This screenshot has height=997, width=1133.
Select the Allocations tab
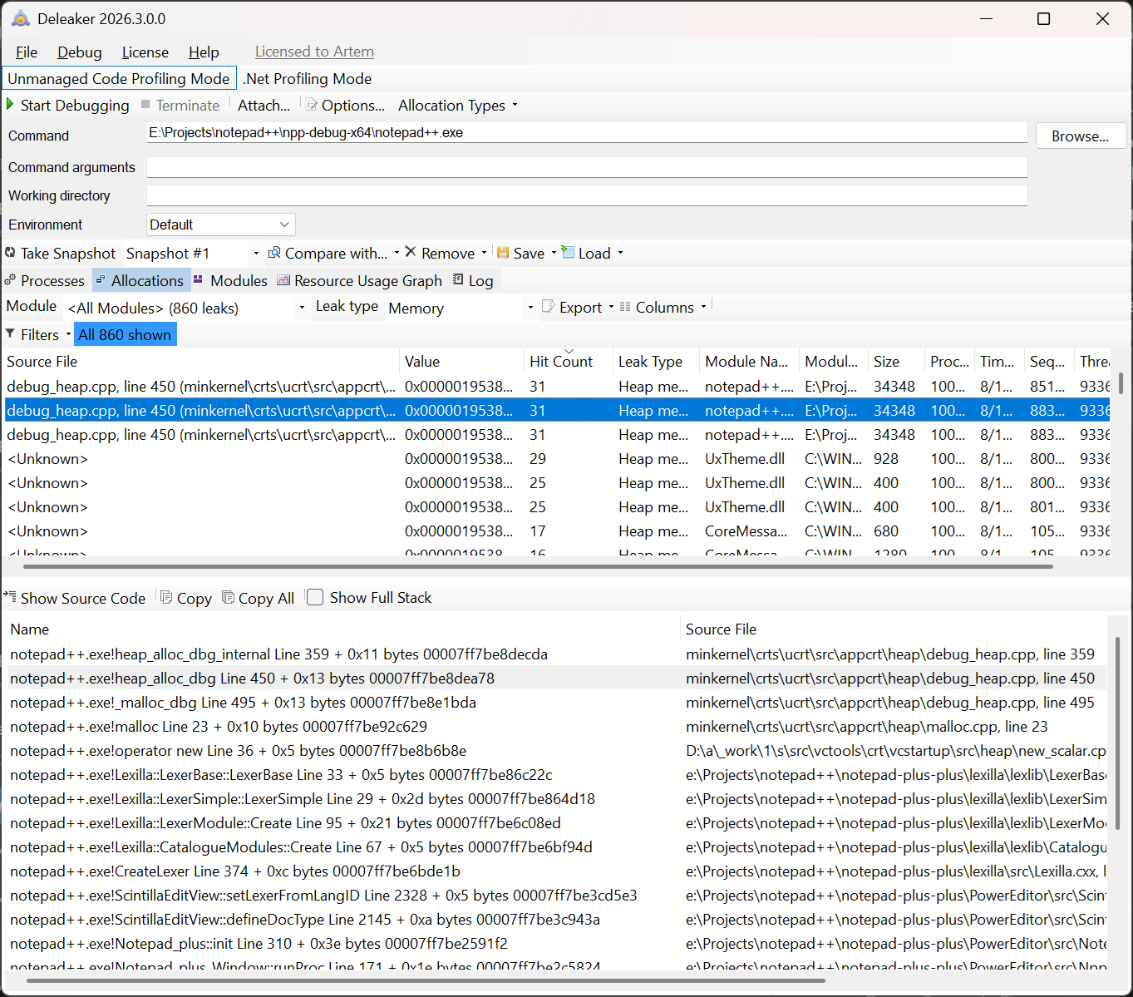pos(140,280)
